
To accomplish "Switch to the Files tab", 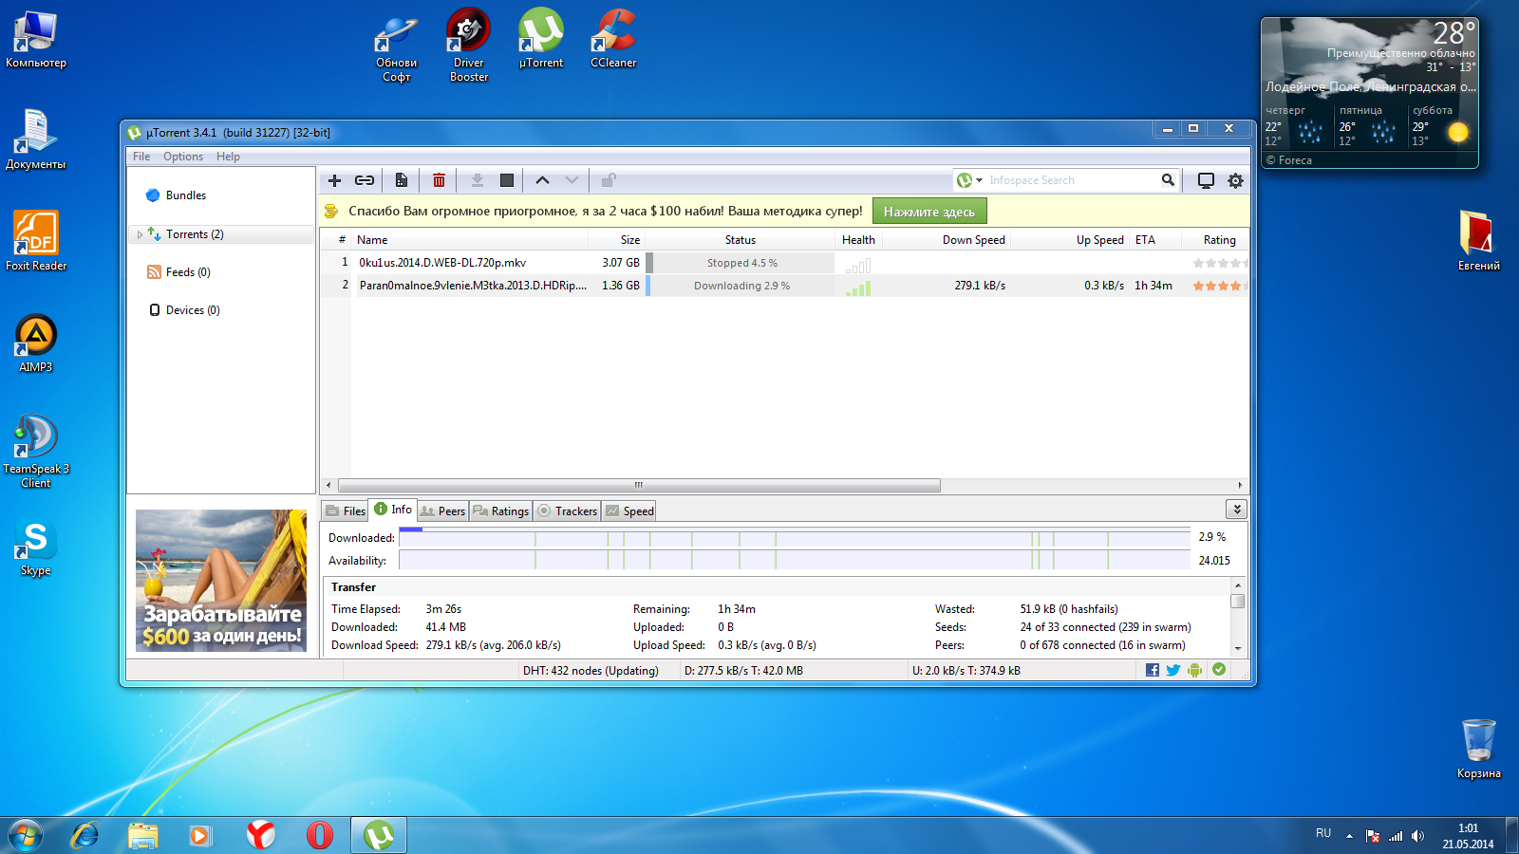I will 346,511.
